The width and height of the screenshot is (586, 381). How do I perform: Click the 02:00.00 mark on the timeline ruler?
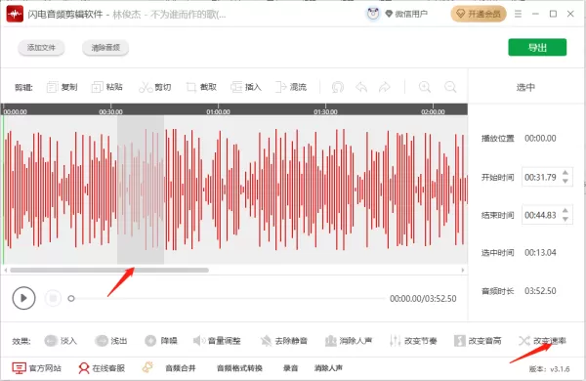pyautogui.click(x=433, y=111)
